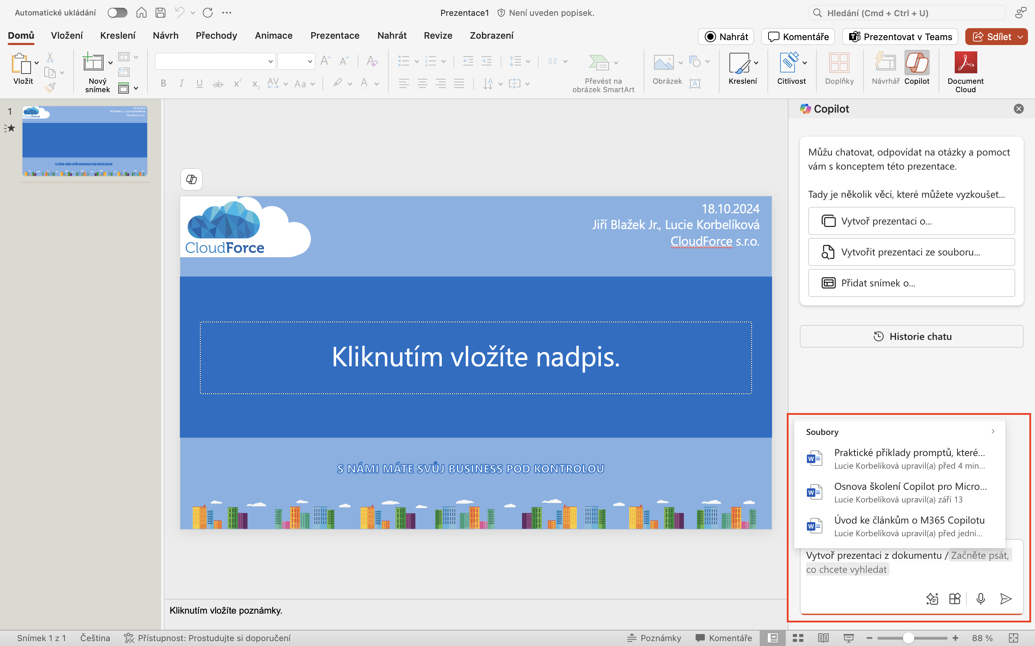This screenshot has width=1035, height=646.
Task: Click the Home icon in title bar
Action: pos(142,13)
